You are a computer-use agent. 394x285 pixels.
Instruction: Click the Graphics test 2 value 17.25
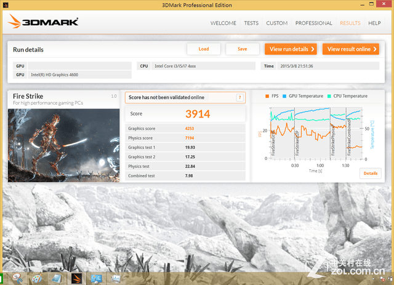(190, 157)
